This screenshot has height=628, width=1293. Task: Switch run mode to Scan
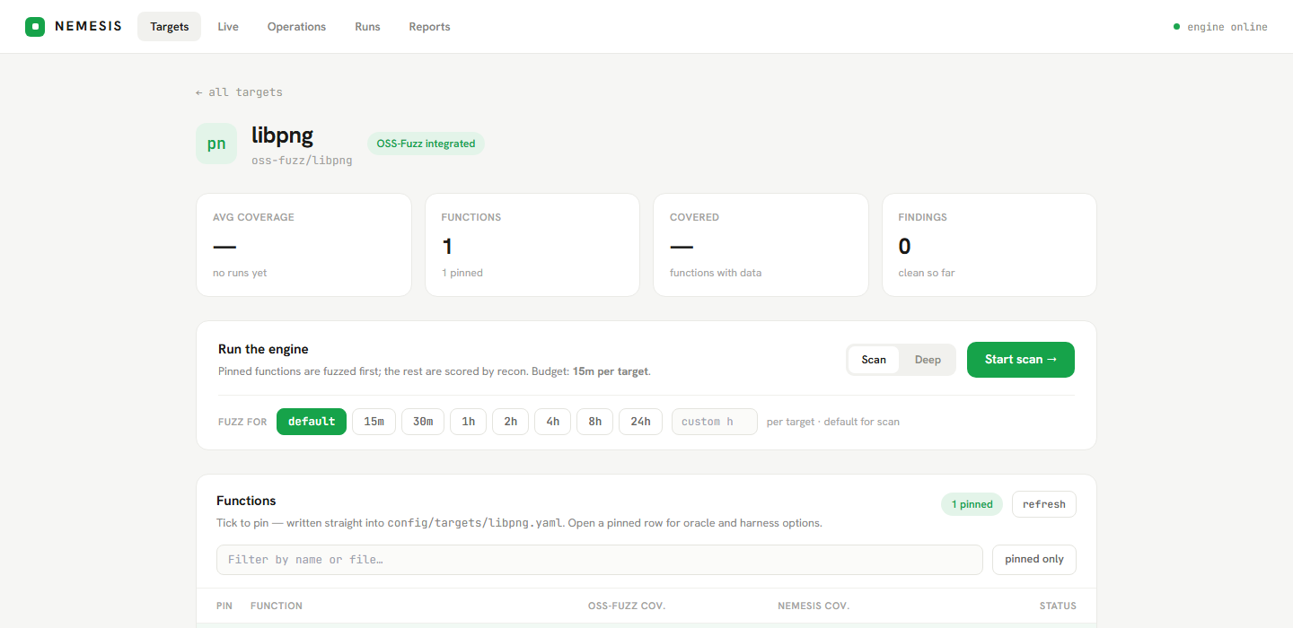pyautogui.click(x=874, y=360)
